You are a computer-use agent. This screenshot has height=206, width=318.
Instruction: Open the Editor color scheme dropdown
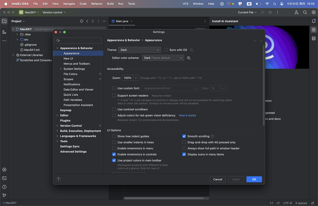point(163,58)
